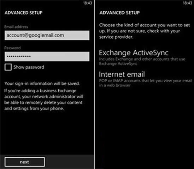
Task: Click the Show password label text
Action: pos(29,67)
